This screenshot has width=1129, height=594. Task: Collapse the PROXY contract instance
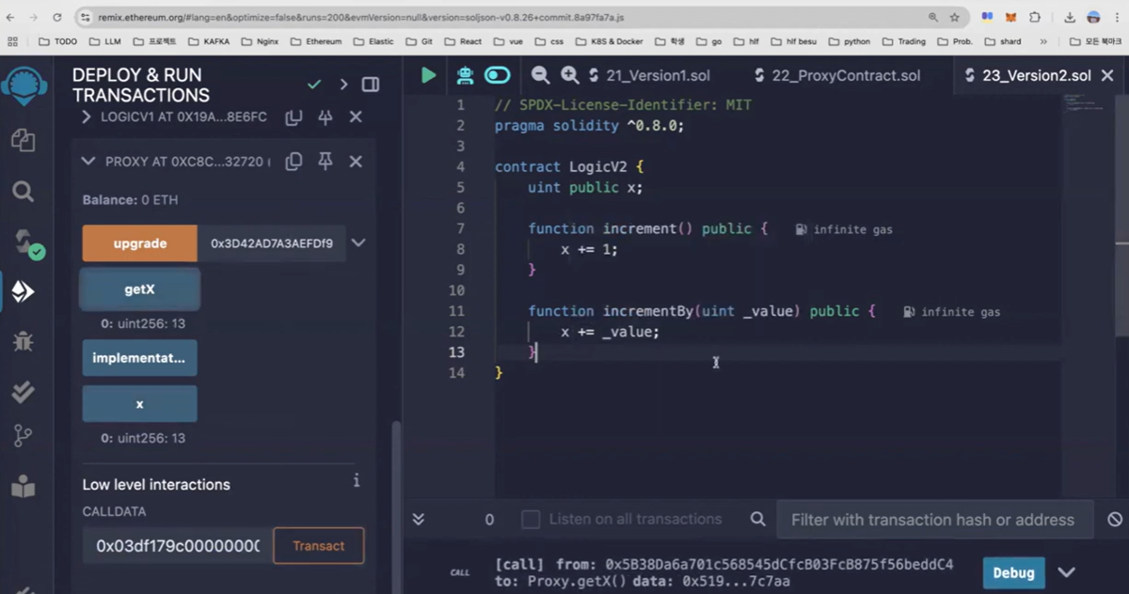tap(88, 162)
